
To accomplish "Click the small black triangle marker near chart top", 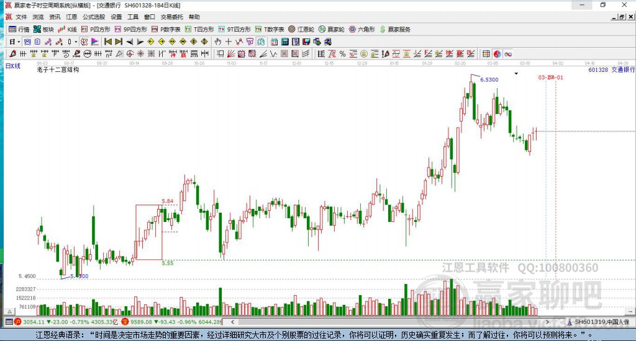I will pyautogui.click(x=516, y=74).
